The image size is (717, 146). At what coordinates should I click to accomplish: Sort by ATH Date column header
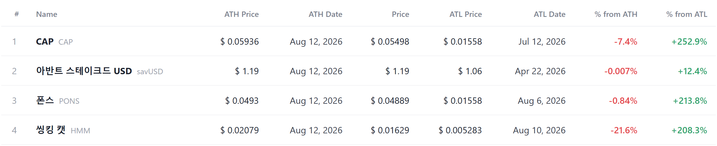pos(325,14)
